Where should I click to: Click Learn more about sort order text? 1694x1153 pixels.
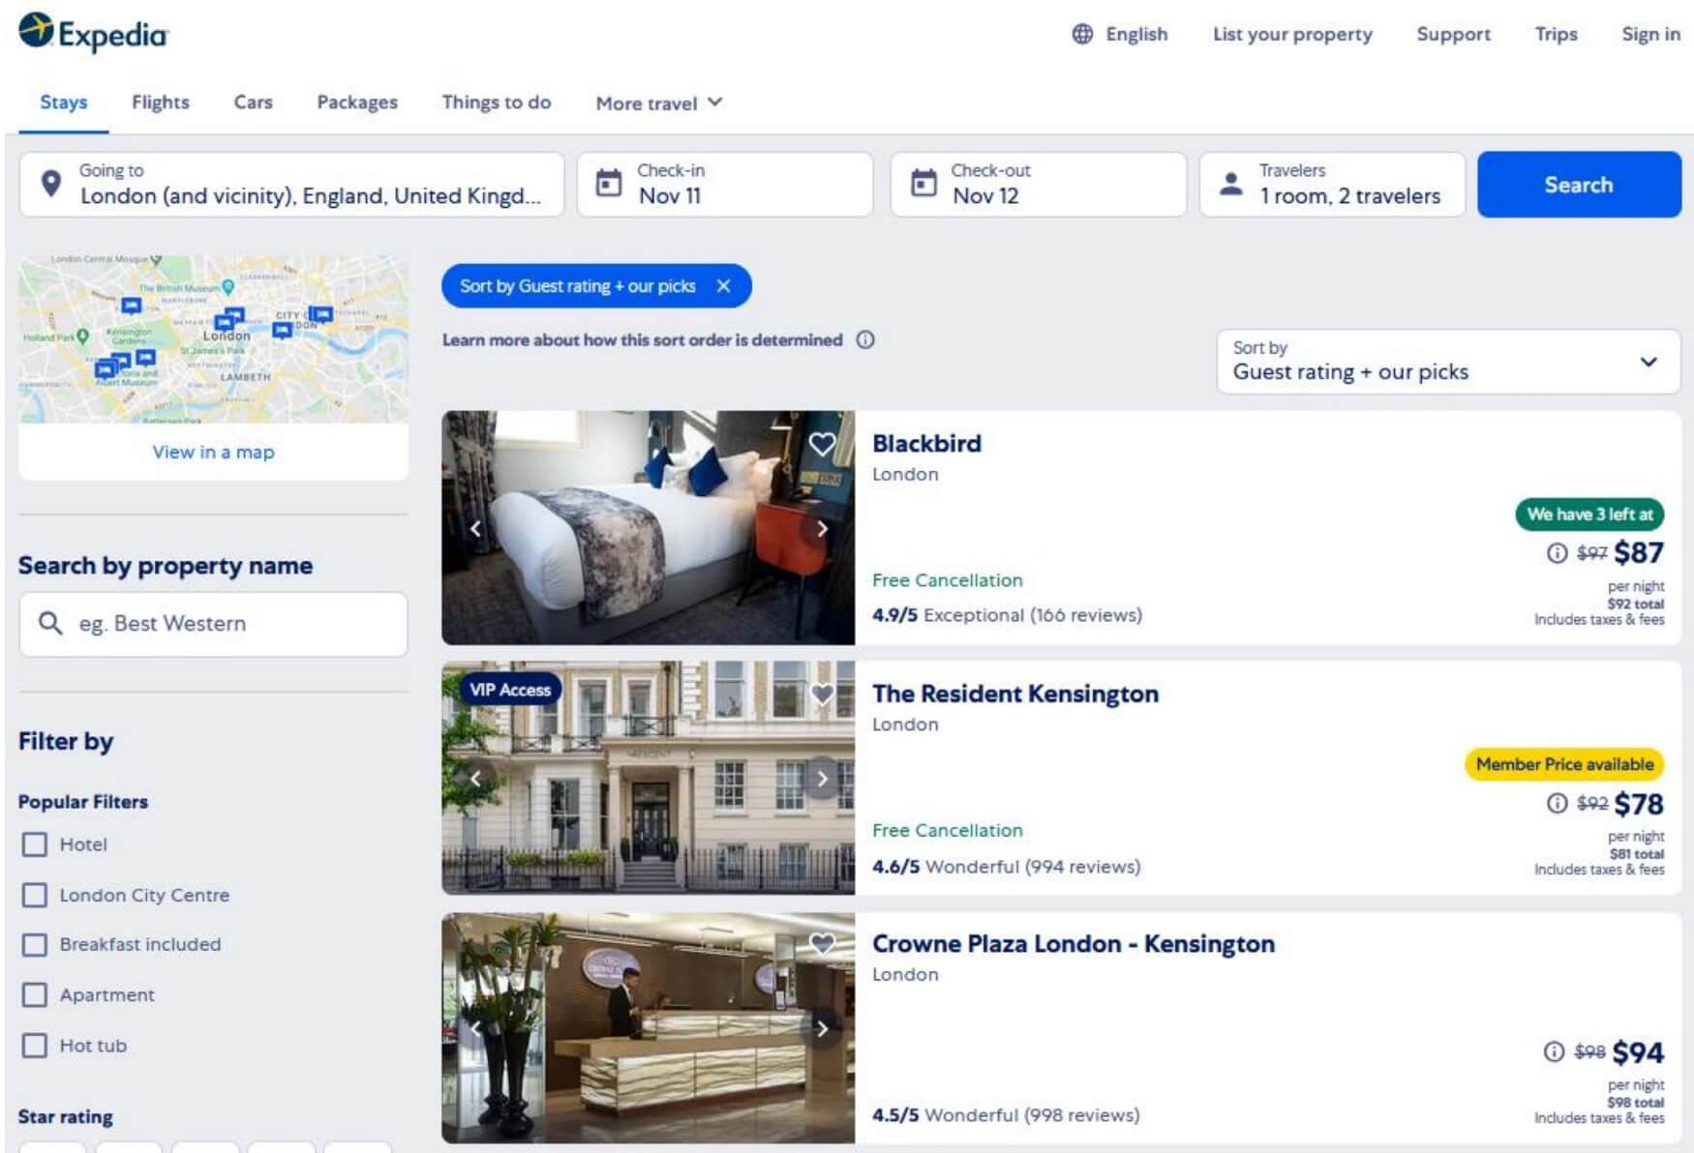[x=642, y=340]
